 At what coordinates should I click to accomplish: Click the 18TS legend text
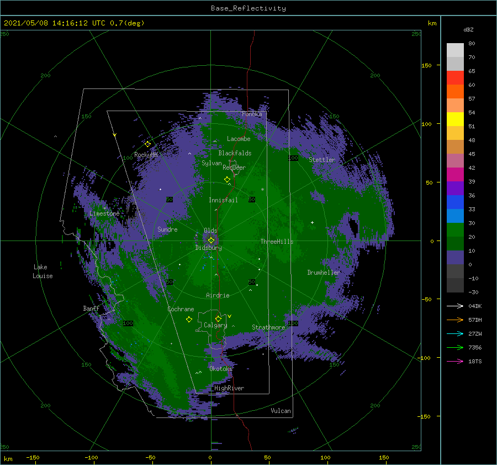475,361
